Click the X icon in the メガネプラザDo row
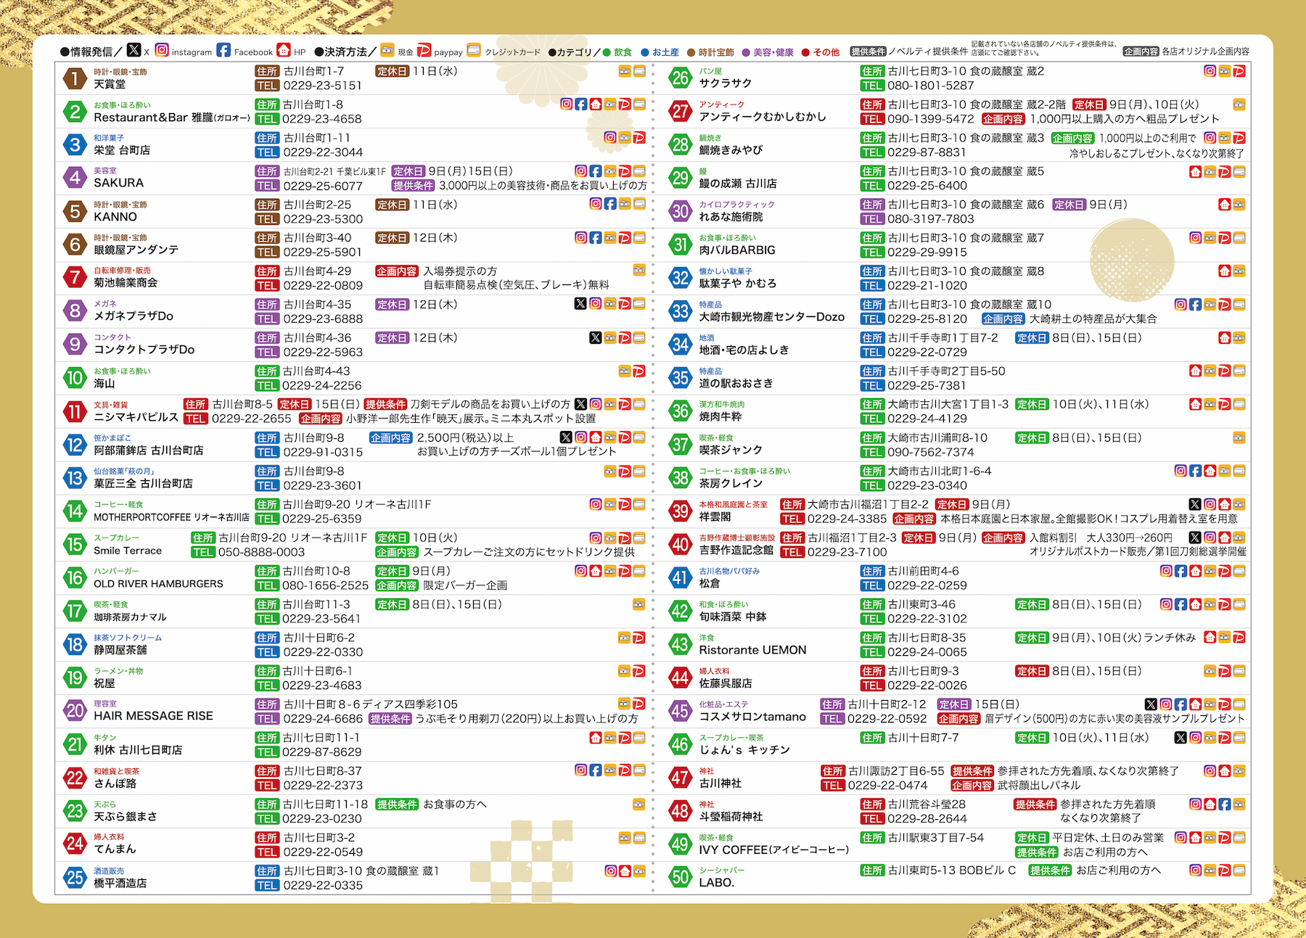Image resolution: width=1306 pixels, height=938 pixels. [580, 303]
